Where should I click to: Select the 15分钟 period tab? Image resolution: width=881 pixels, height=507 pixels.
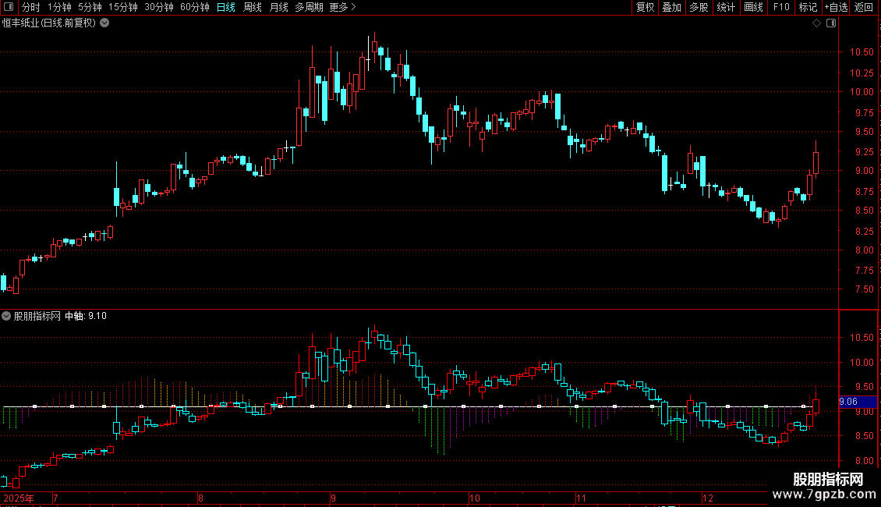tap(123, 7)
